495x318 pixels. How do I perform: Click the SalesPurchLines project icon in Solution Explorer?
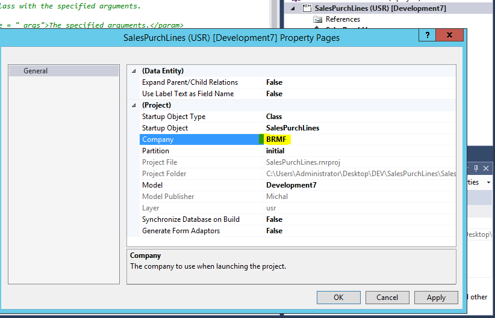pyautogui.click(x=307, y=8)
